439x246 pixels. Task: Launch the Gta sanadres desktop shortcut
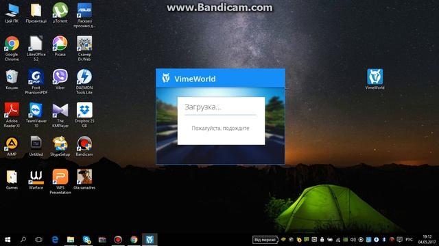pyautogui.click(x=84, y=179)
